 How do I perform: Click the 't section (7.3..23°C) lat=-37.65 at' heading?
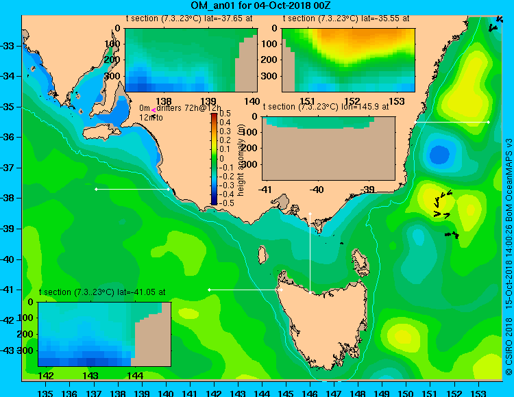pyautogui.click(x=189, y=18)
